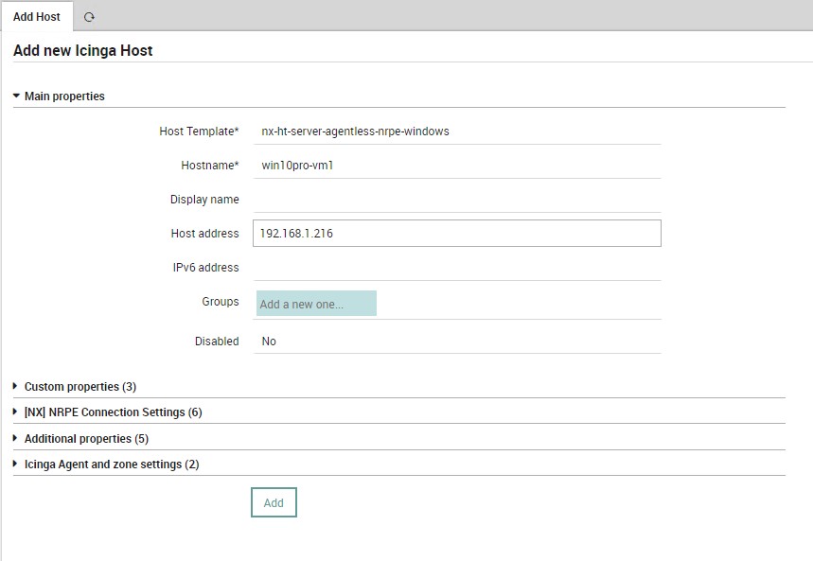Click the empty IPv6 address field
This screenshot has width=813, height=561.
coord(457,268)
